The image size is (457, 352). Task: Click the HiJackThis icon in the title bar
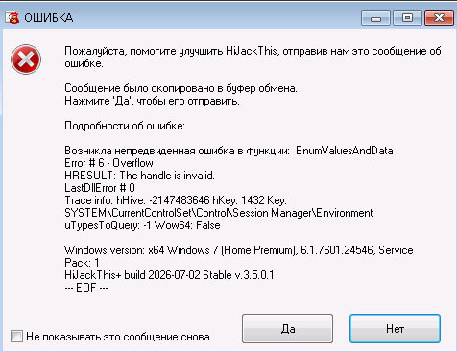point(12,17)
